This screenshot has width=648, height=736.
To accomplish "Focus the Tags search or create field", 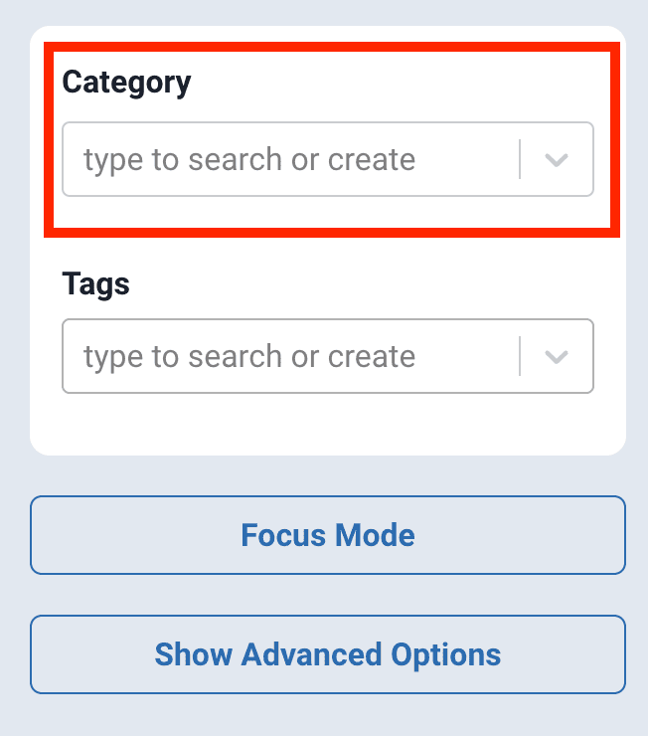I will click(290, 356).
